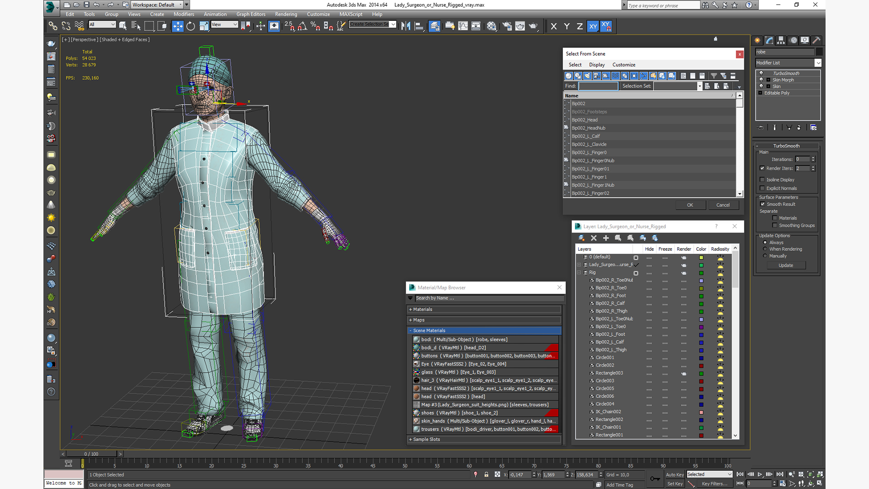869x489 pixels.
Task: Select When Rendering update option
Action: (765, 249)
